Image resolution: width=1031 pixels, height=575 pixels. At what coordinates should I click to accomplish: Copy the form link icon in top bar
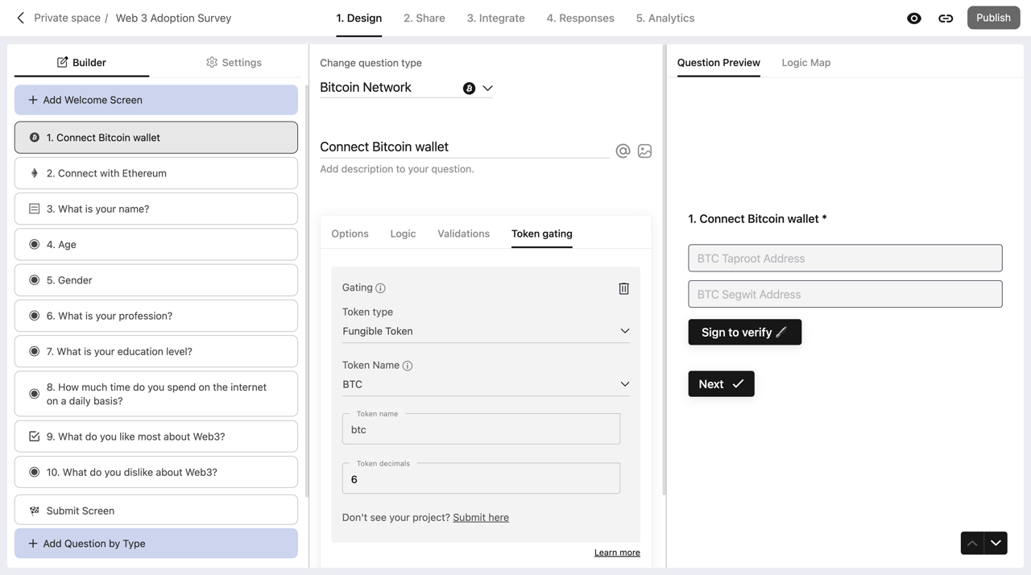946,18
